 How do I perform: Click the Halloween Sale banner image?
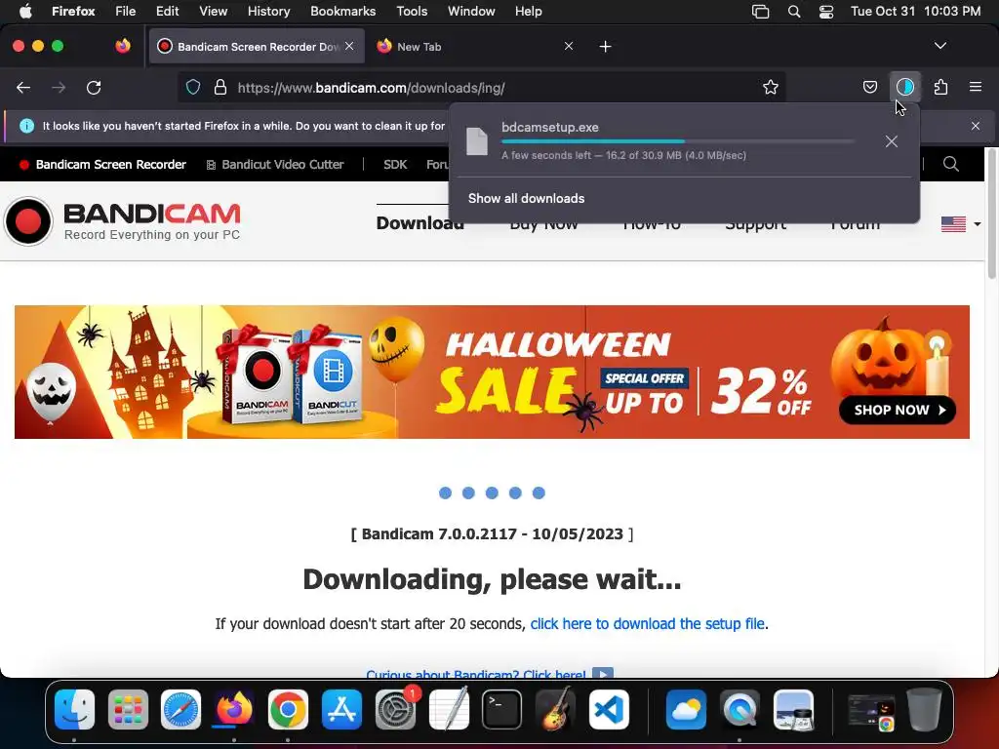coord(492,372)
